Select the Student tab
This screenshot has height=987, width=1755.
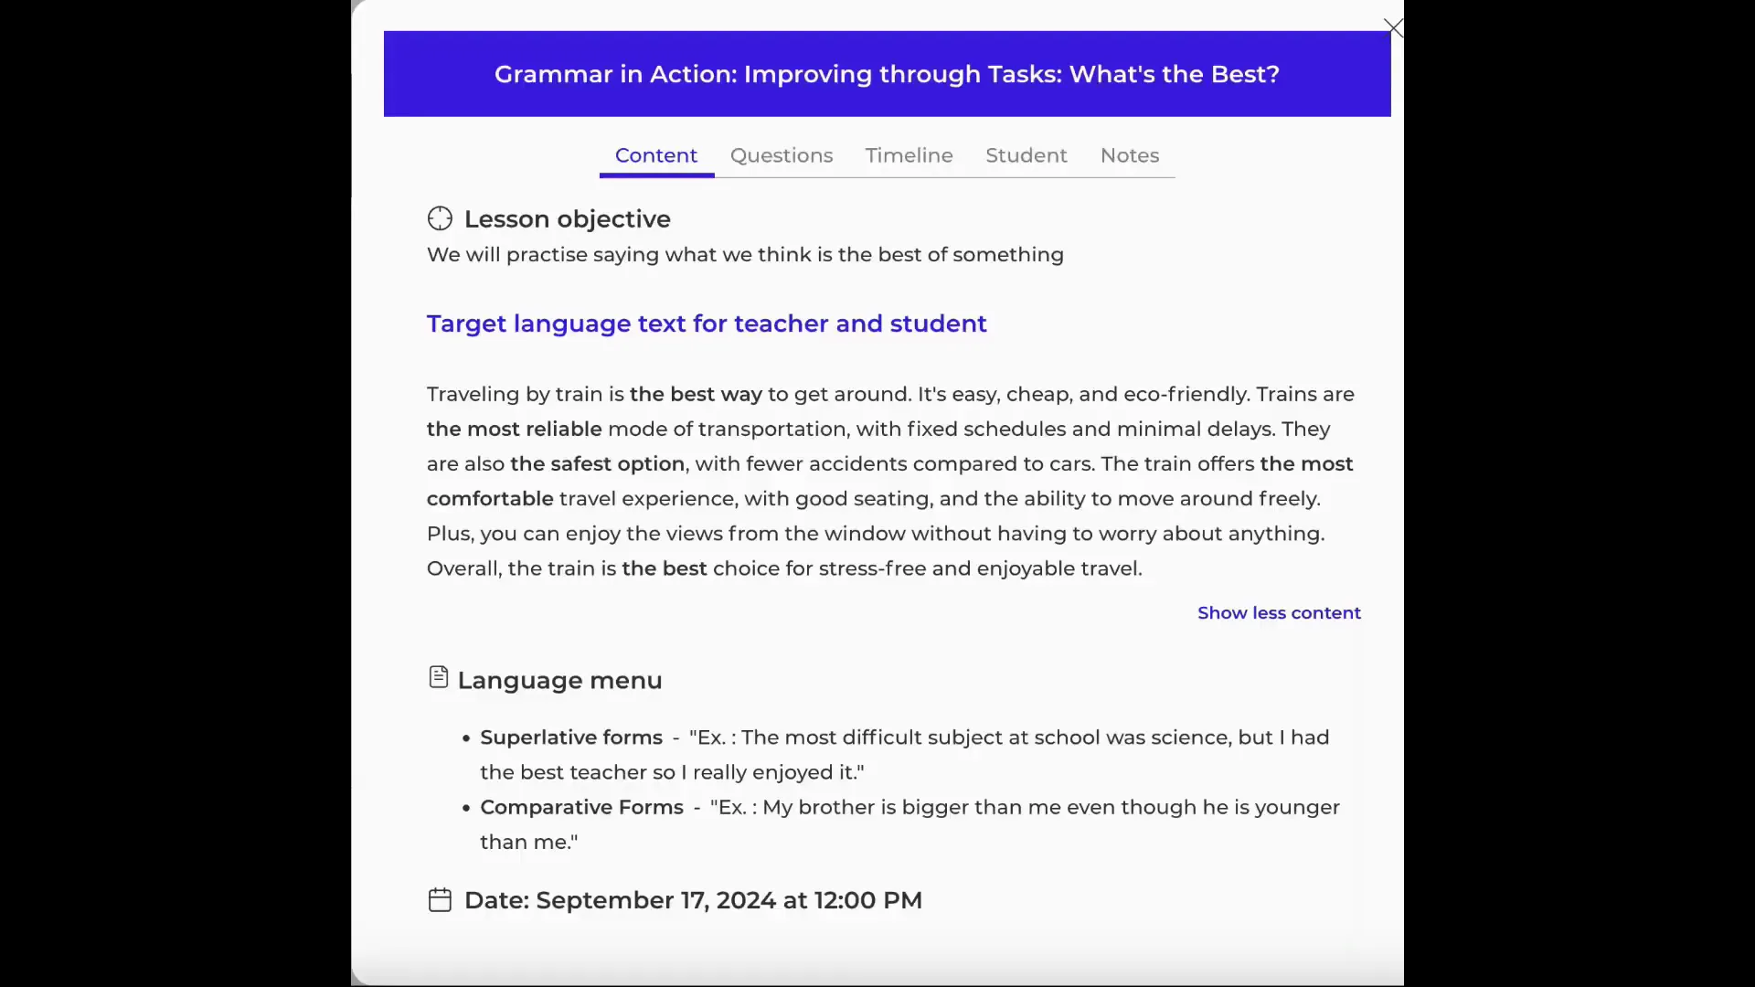[1026, 155]
